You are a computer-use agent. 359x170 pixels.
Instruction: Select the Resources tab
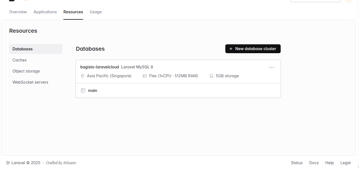[x=73, y=12]
